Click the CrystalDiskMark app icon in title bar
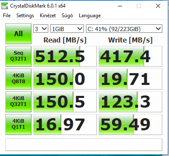Viewport: 169px width, 156px height. tap(5, 6)
